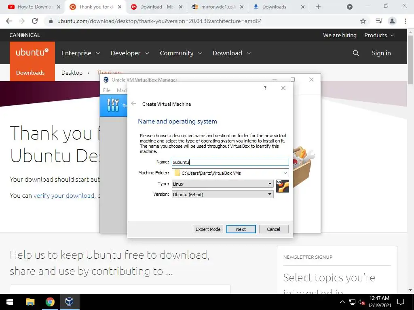Switch to the How to Download browser tab
414x310 pixels.
click(x=34, y=7)
